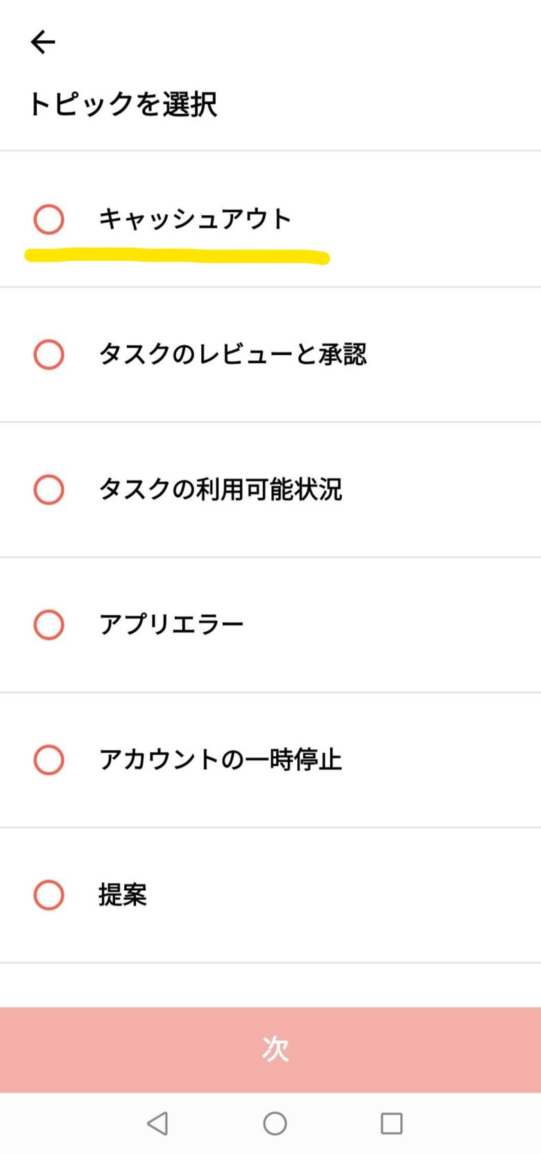Tap the back arrow at top left

tap(43, 42)
